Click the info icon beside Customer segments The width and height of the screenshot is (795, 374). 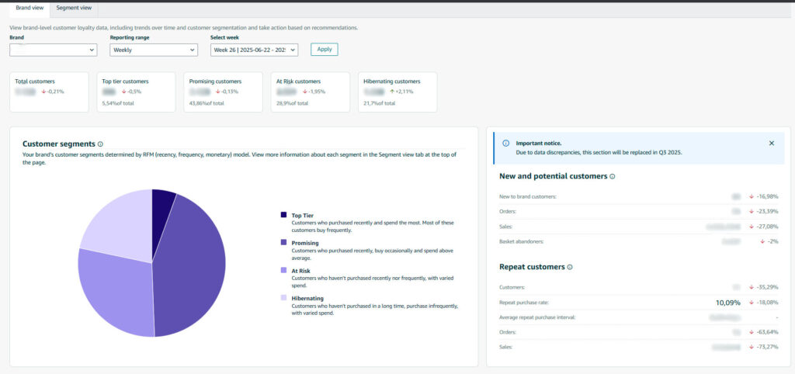click(101, 144)
